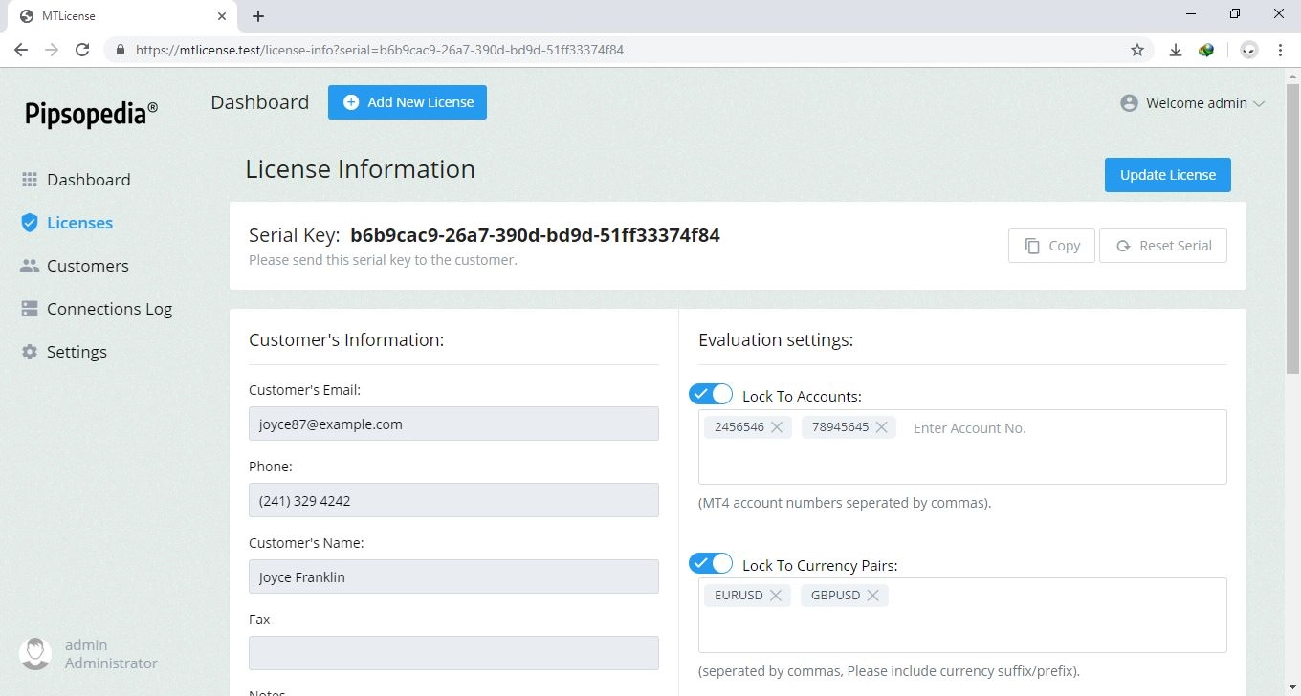Viewport: 1301px width, 696px height.
Task: Click the browser back arrow
Action: 21,50
